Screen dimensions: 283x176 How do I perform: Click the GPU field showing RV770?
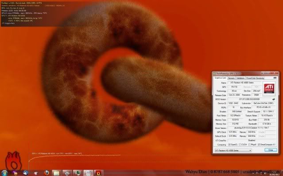pyautogui.click(x=234, y=87)
